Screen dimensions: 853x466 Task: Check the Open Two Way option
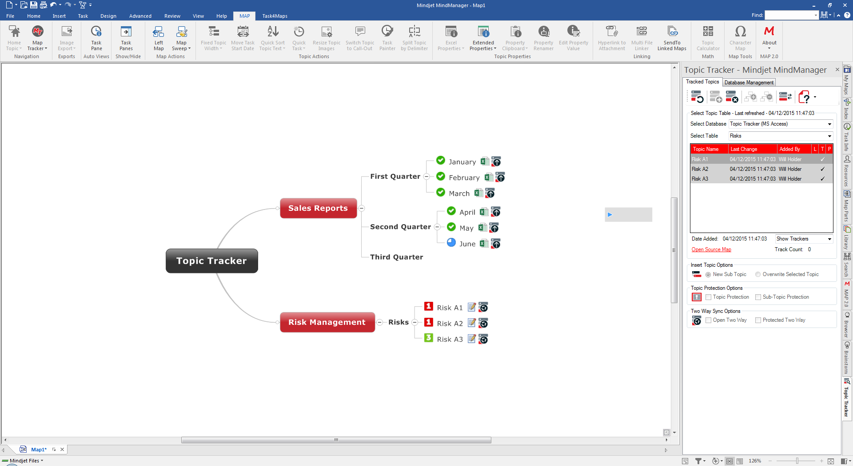(x=709, y=320)
